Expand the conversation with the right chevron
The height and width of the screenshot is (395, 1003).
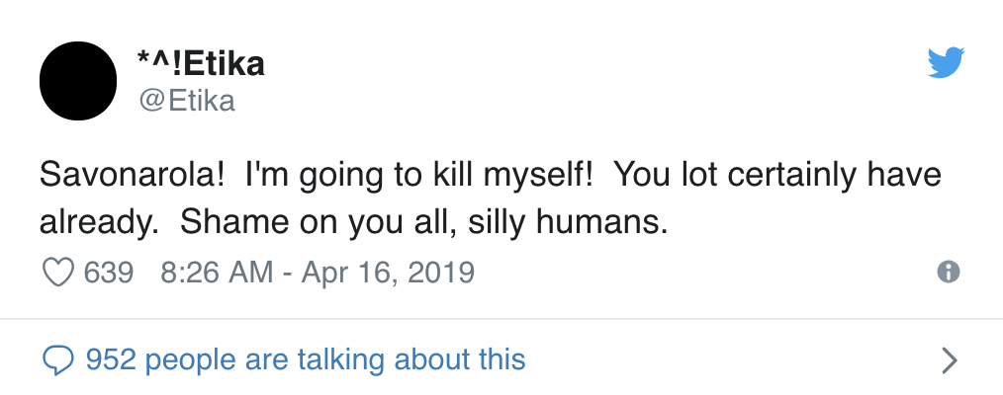tap(949, 359)
